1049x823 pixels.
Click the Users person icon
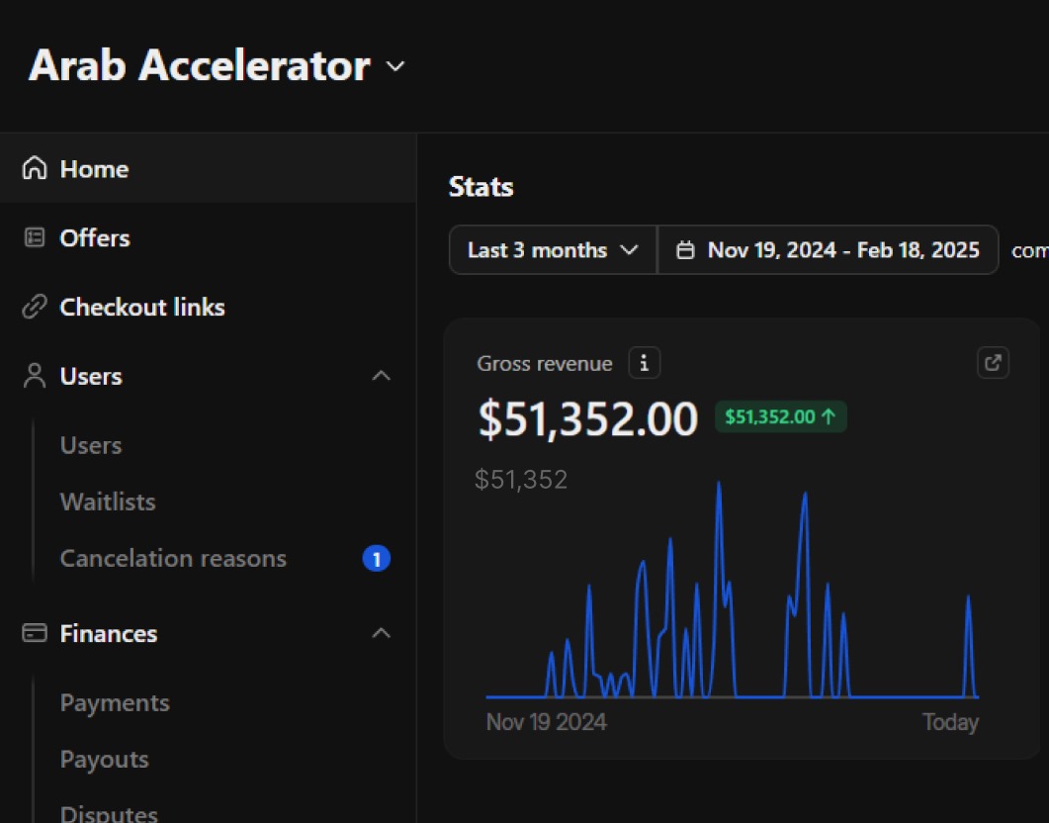click(35, 376)
